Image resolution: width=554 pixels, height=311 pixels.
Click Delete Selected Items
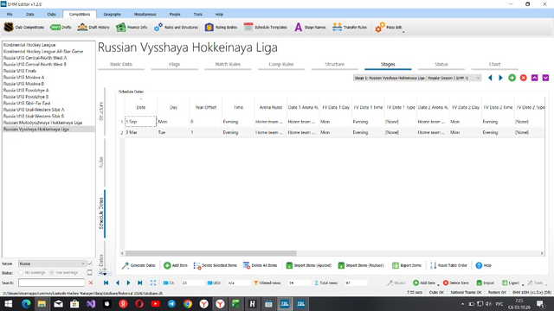coord(216,265)
